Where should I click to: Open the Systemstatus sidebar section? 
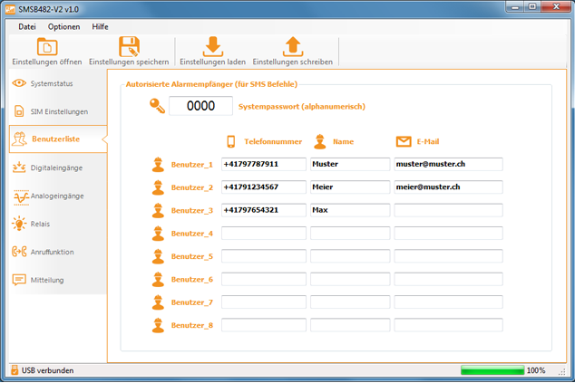pos(51,83)
